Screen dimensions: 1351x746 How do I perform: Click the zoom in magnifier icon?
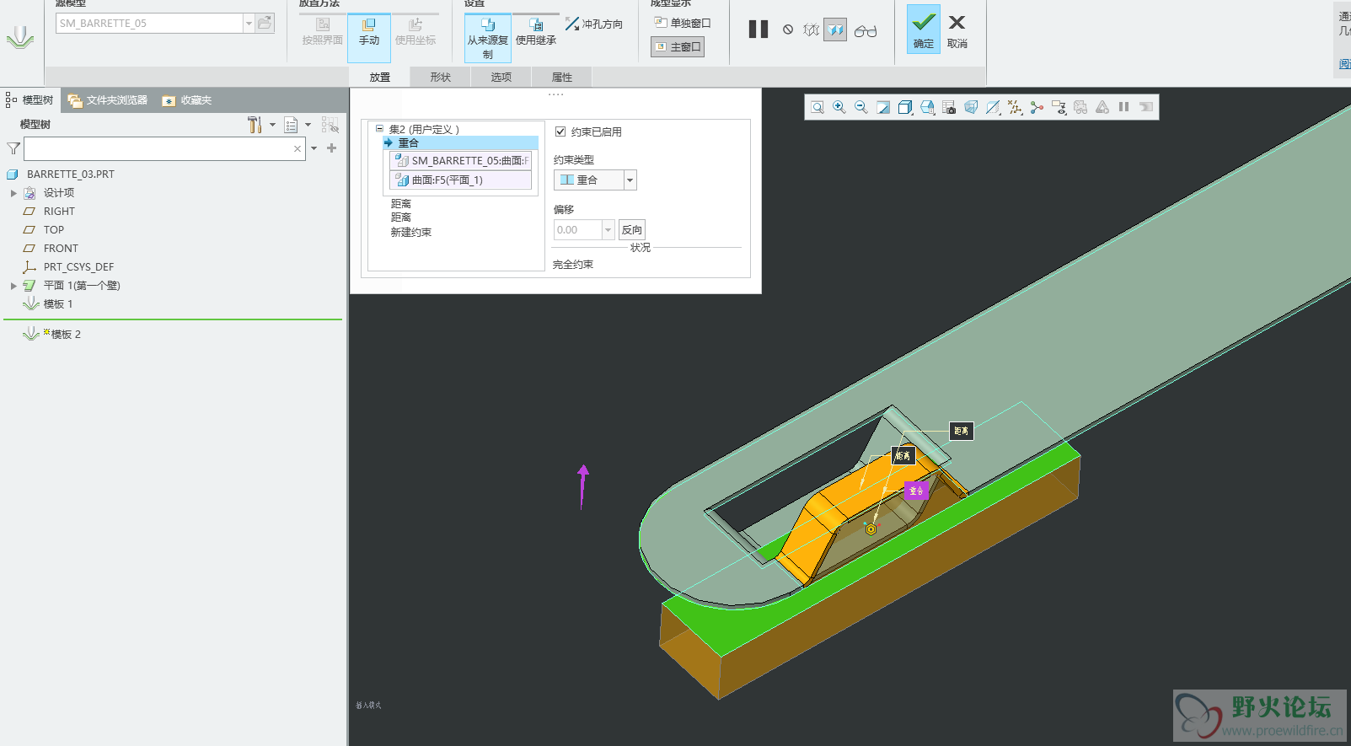tap(839, 107)
